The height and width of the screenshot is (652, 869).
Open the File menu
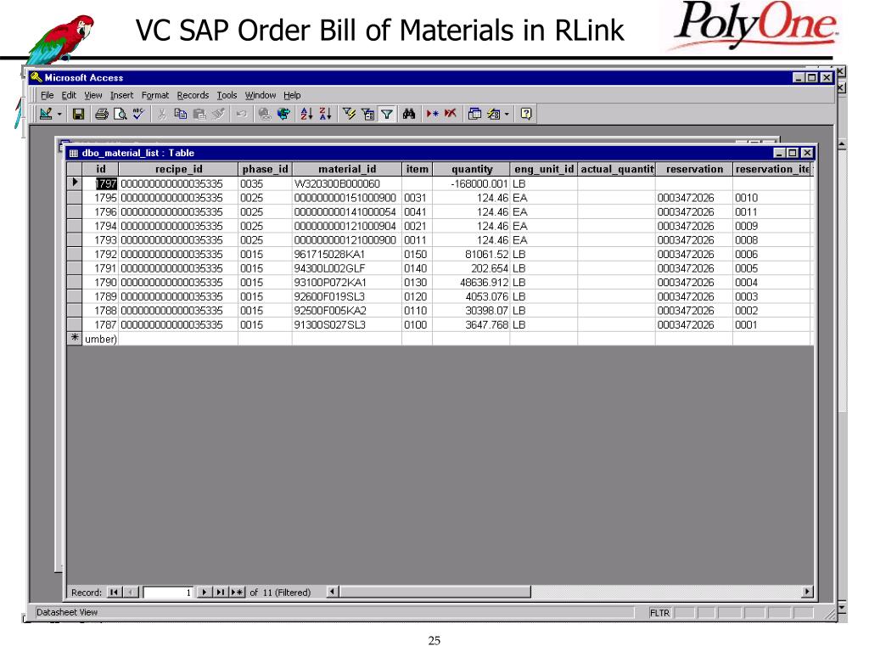coord(48,95)
